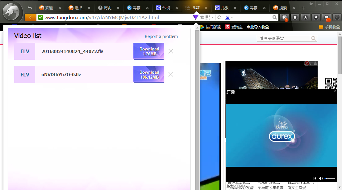Adjust the ad video volume slider
This screenshot has width=342, height=190.
pos(330,178)
